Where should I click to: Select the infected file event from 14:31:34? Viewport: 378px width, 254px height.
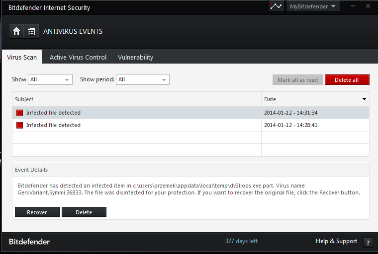190,113
